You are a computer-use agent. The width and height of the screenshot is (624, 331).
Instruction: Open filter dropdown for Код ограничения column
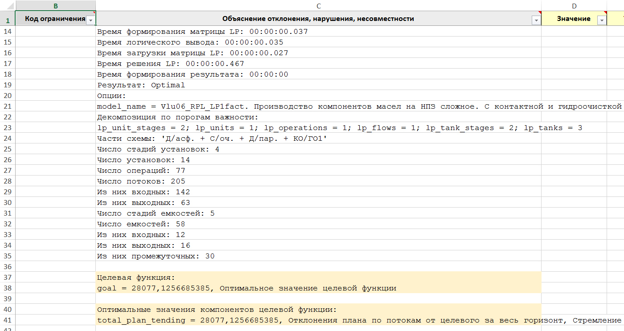(x=90, y=20)
